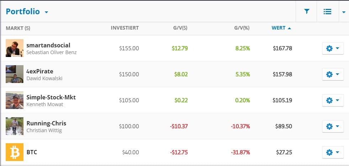
Task: Open gear settings for Simple-Stock-Mkt row
Action: pyautogui.click(x=333, y=100)
